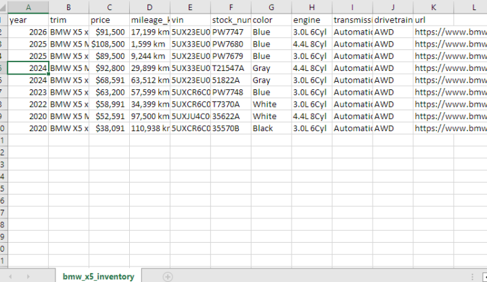Select year cell 2023

pyautogui.click(x=28, y=92)
